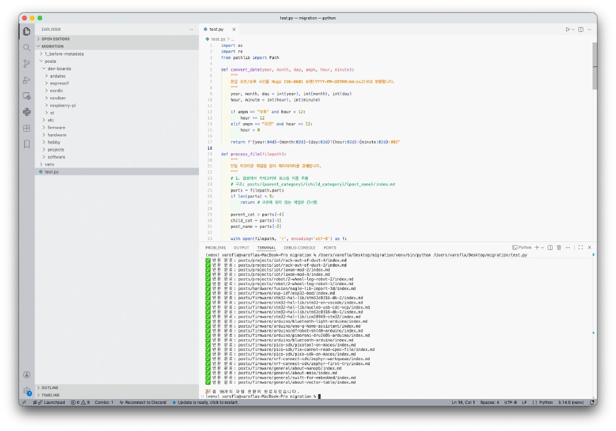Open the Search view in activity bar
The height and width of the screenshot is (431, 616).
click(26, 47)
